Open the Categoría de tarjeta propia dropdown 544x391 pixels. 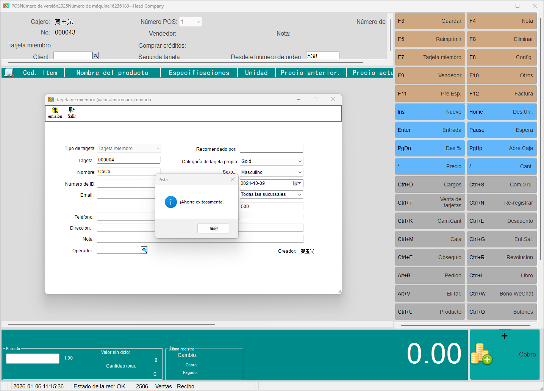300,161
